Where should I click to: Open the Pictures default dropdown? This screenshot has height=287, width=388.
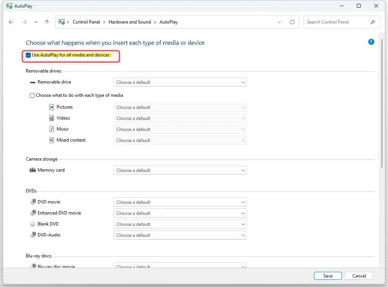(x=180, y=107)
